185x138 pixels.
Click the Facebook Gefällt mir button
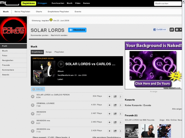coord(160,30)
